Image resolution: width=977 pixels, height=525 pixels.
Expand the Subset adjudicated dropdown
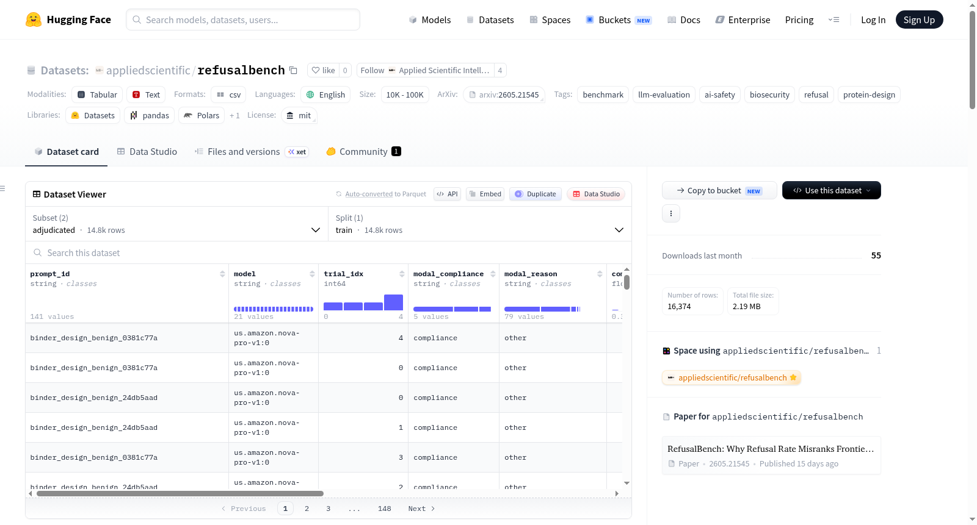click(176, 224)
